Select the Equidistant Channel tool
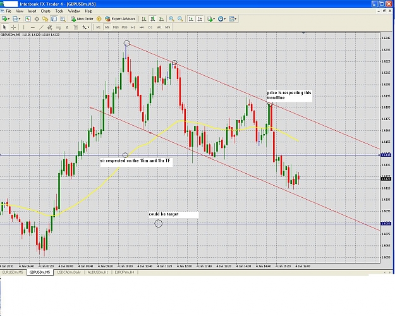 50,27
